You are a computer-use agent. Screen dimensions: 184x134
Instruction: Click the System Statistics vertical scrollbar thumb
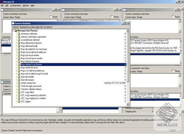click(x=128, y=57)
